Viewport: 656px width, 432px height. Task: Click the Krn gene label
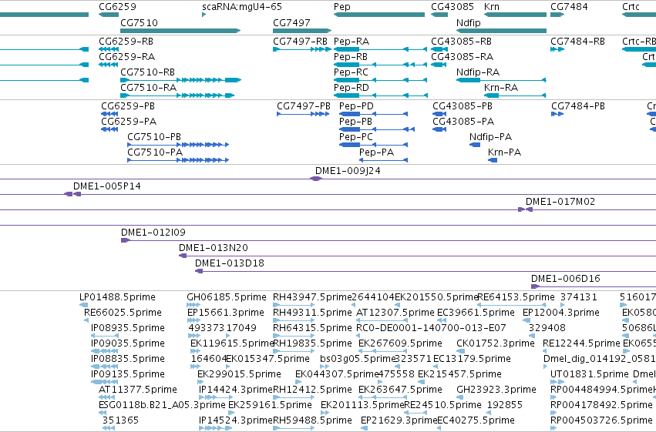[492, 7]
